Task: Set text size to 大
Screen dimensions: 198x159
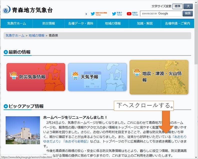Action: (x=188, y=6)
